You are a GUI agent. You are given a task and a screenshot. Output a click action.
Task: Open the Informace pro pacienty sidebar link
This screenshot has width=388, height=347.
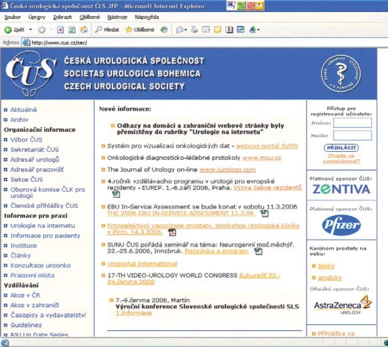click(45, 236)
